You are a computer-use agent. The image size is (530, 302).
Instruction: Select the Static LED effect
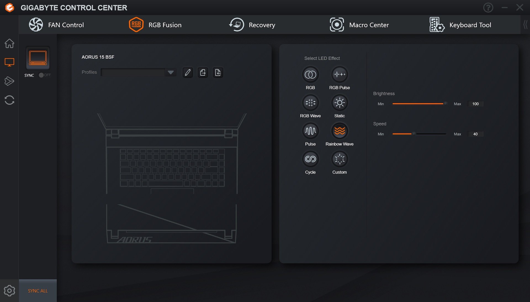tap(340, 103)
